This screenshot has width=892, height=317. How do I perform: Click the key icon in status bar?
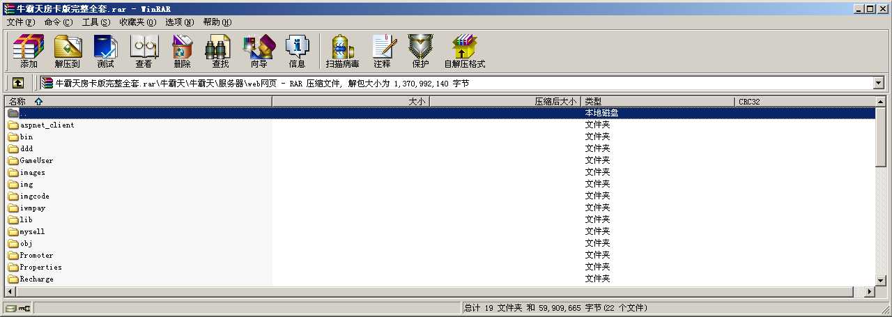coord(24,308)
